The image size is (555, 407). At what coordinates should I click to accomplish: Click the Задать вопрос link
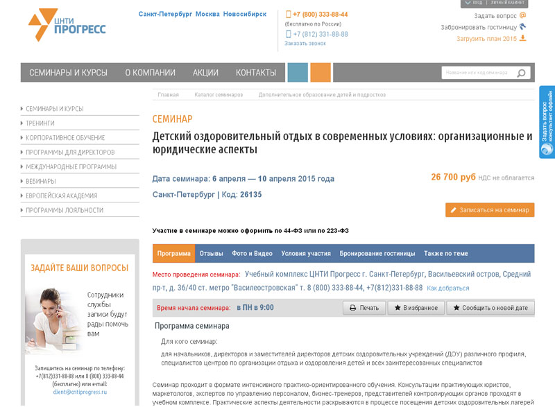pyautogui.click(x=495, y=15)
